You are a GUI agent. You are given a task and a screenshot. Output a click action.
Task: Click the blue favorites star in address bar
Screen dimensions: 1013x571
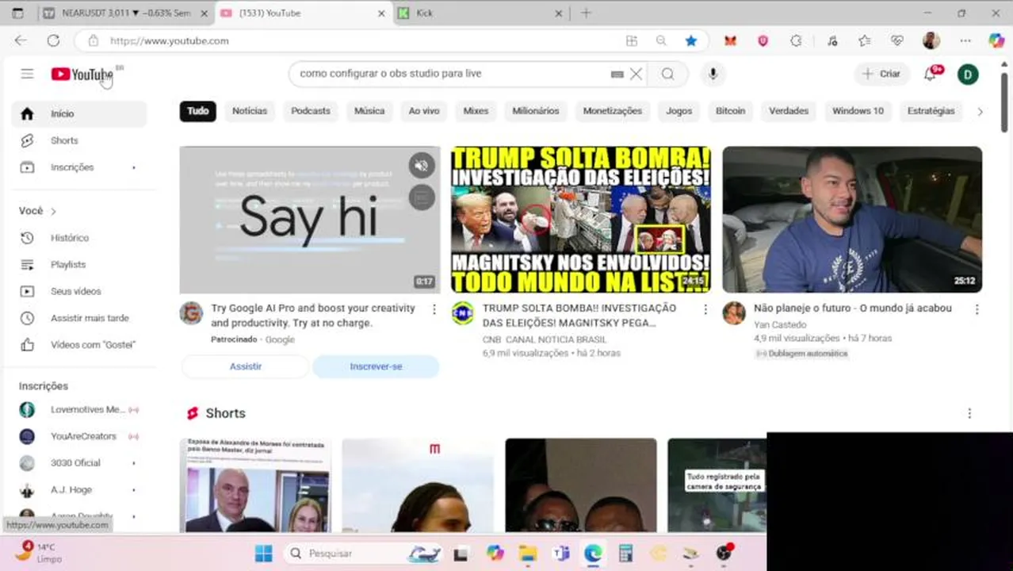point(691,40)
